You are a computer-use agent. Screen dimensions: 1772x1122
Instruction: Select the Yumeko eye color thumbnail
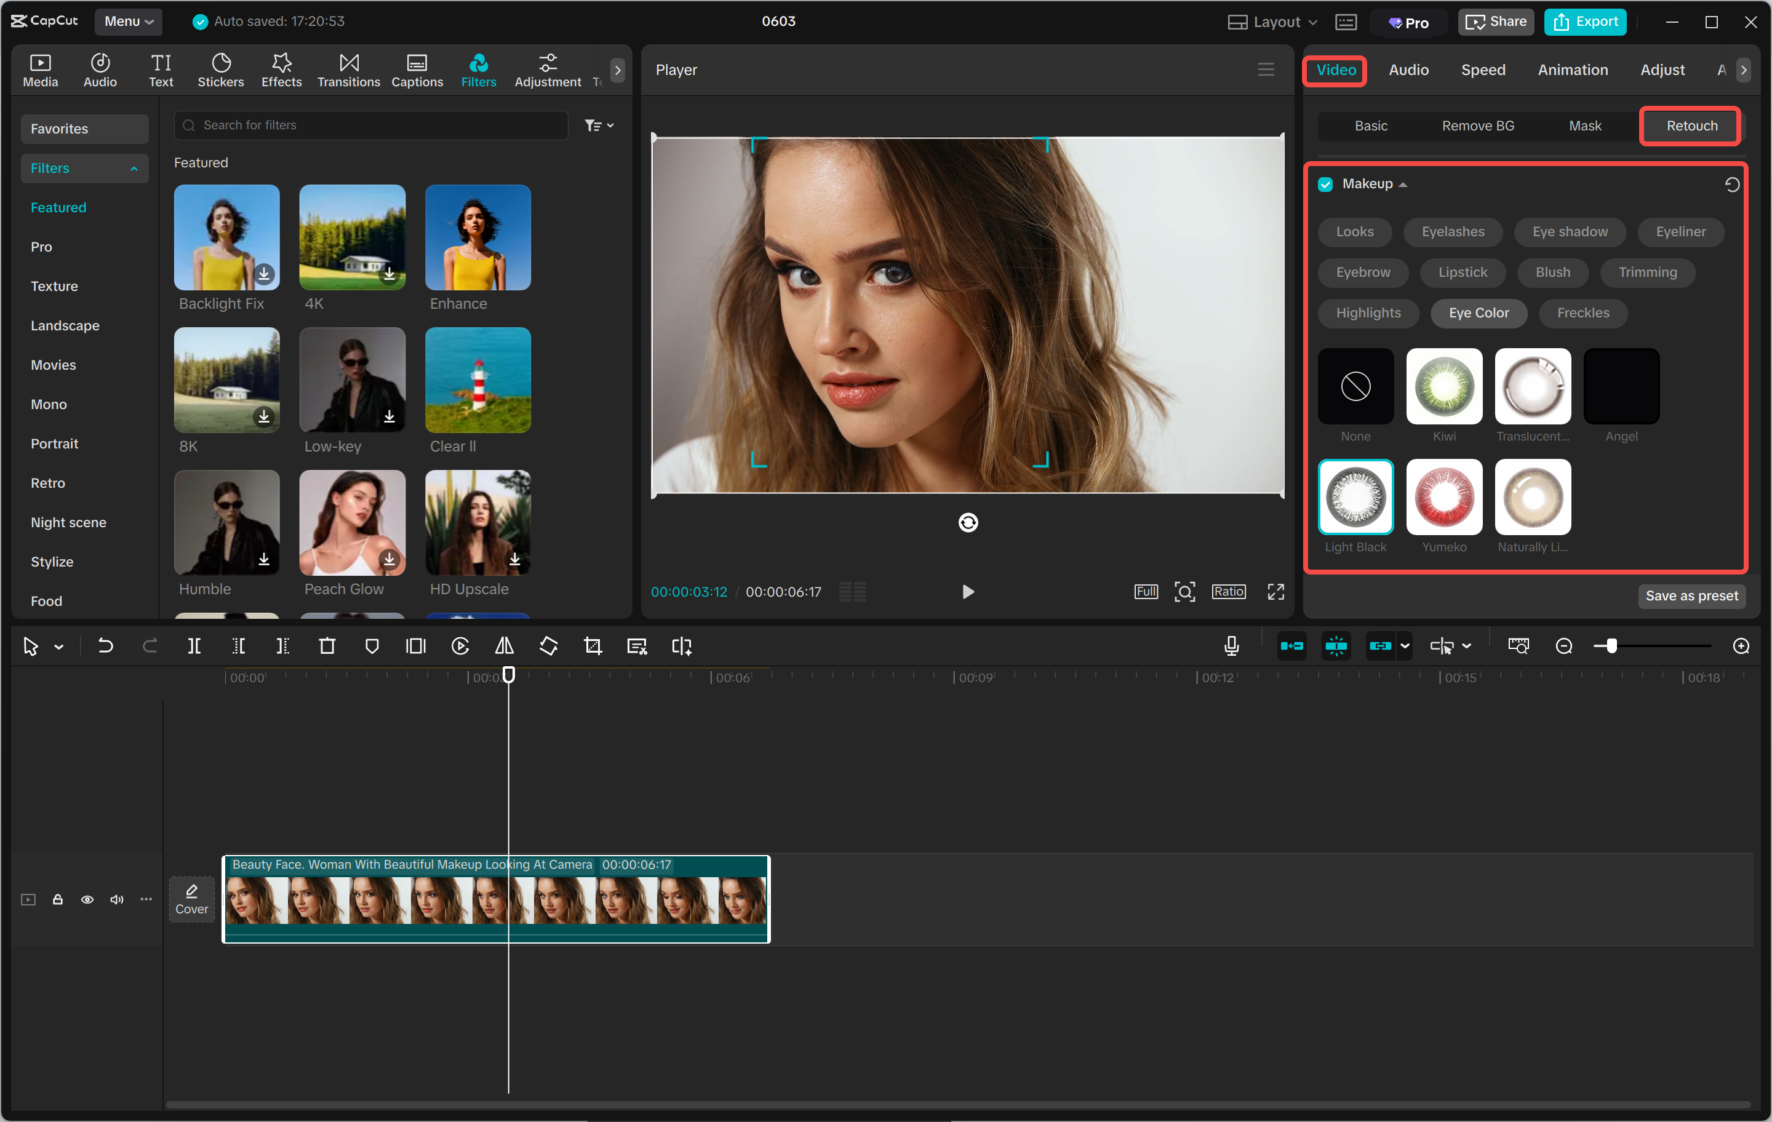tap(1444, 496)
